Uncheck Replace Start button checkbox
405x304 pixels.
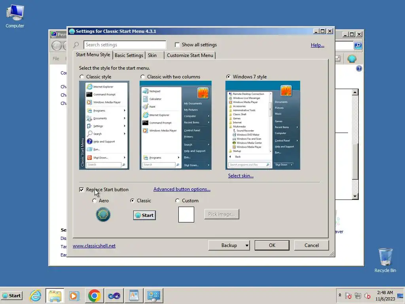click(x=81, y=190)
